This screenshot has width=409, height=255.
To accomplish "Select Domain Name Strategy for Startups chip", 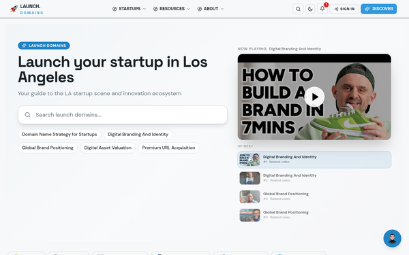I will coord(59,134).
